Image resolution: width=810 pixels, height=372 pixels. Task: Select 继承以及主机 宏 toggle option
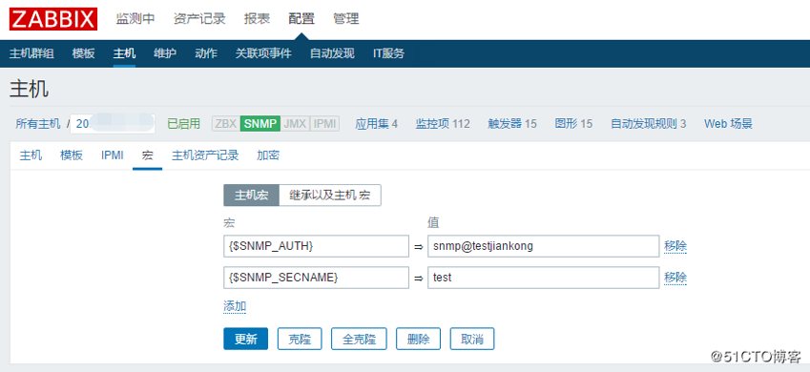[330, 196]
